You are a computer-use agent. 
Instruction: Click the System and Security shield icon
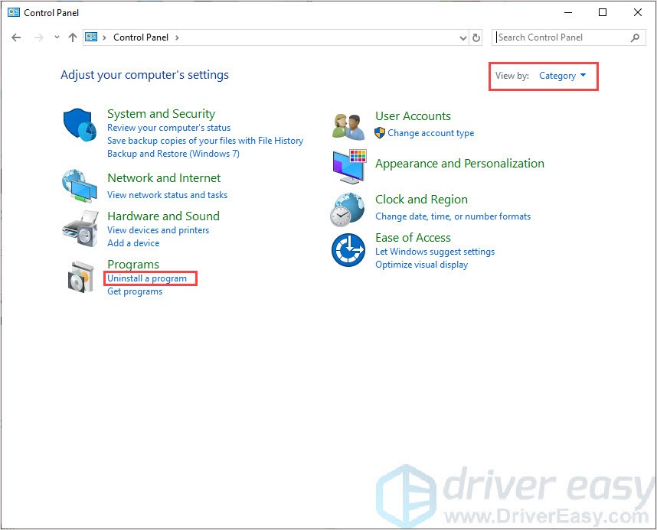[x=80, y=124]
